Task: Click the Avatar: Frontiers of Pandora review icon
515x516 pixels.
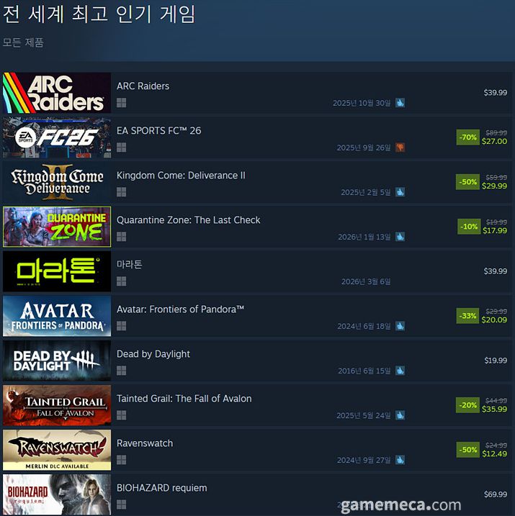Action: click(400, 326)
